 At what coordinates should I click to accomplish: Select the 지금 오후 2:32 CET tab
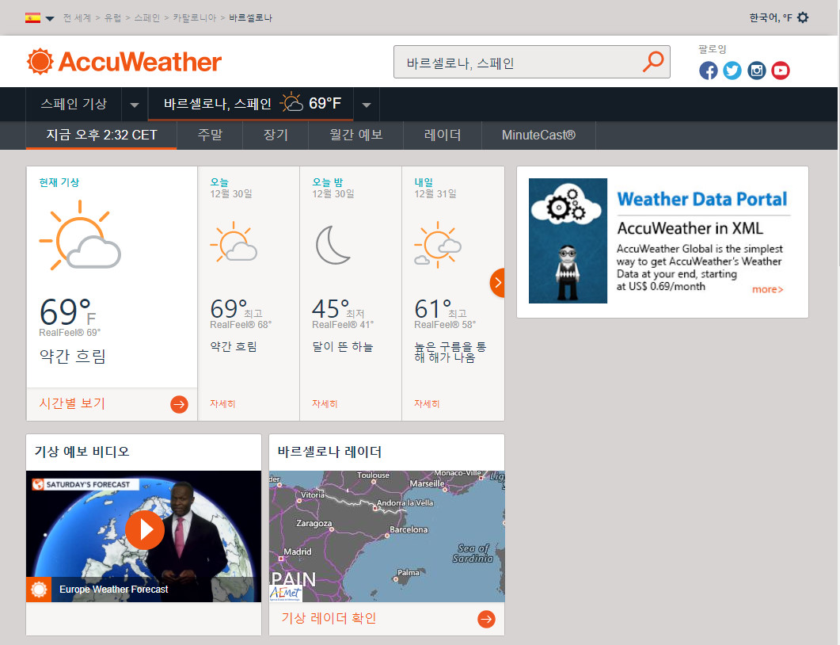pos(101,135)
